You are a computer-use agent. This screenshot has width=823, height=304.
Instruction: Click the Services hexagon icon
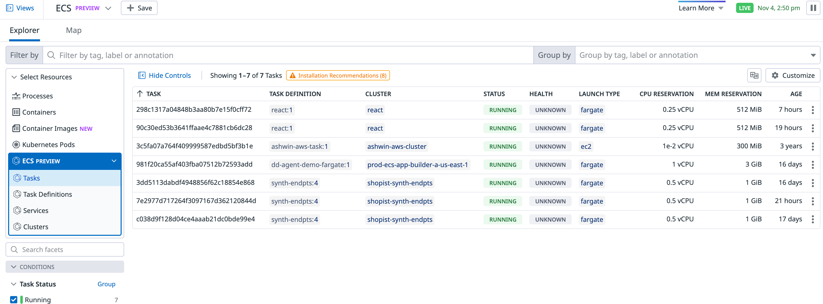[17, 210]
